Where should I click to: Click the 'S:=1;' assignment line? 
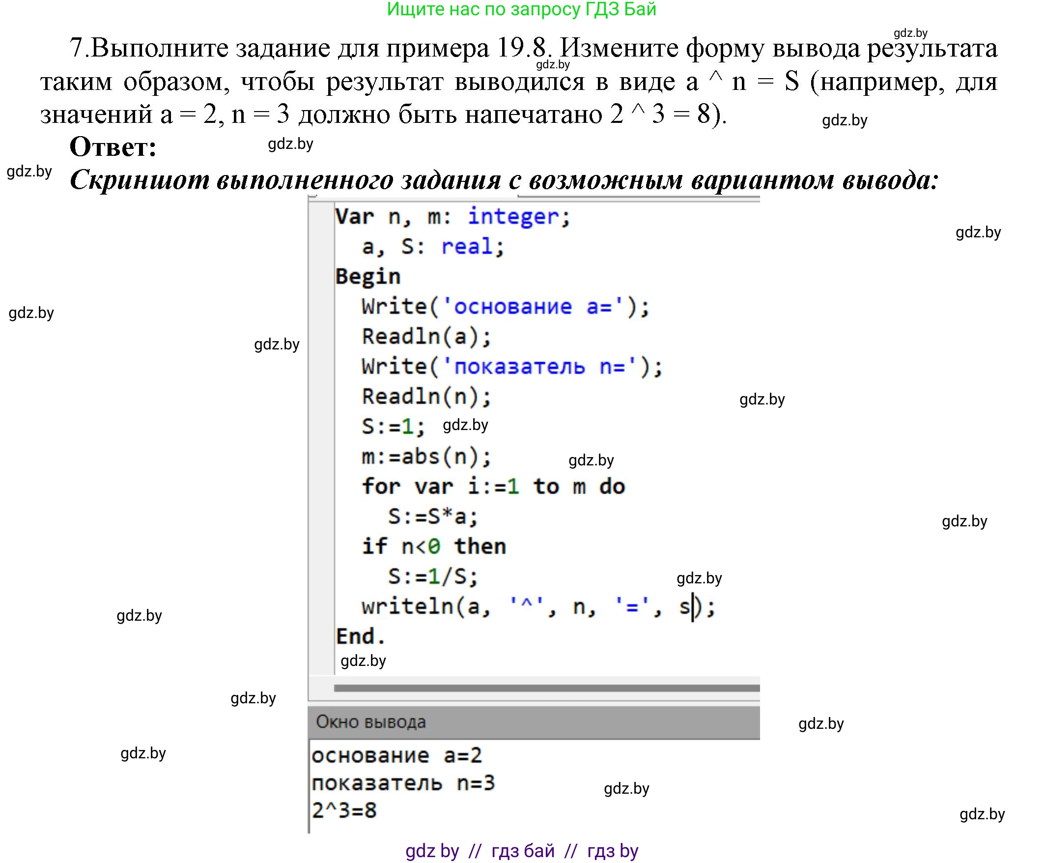click(x=394, y=427)
